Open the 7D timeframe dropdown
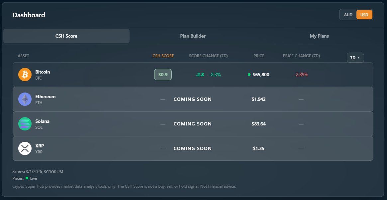The image size is (387, 200). 355,58
